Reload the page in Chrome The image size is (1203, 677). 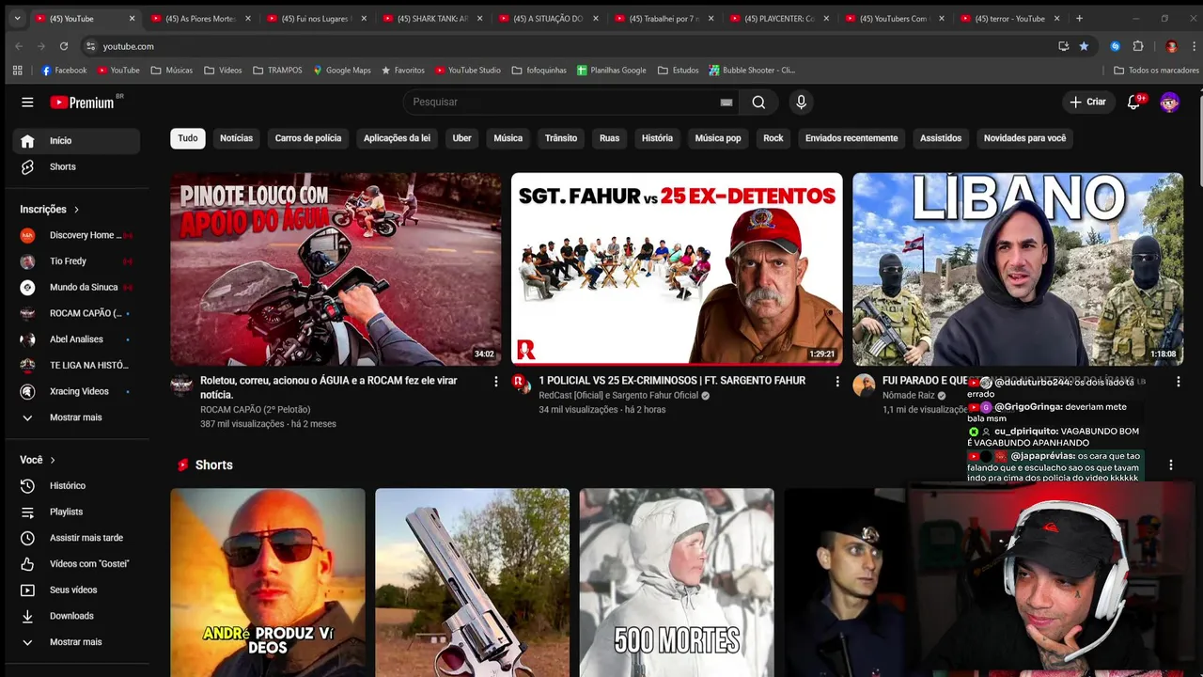(64, 46)
